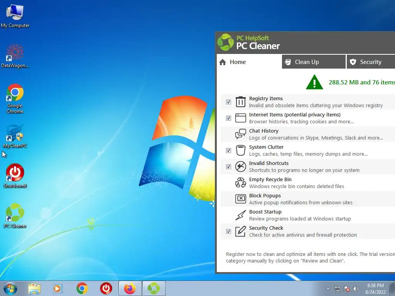The image size is (395, 296).
Task: Click the PC Cleaner taskbar button
Action: [154, 288]
